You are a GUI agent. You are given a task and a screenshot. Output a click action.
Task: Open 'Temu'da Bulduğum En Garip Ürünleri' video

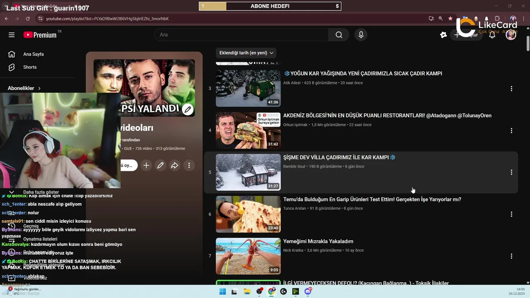(x=372, y=199)
